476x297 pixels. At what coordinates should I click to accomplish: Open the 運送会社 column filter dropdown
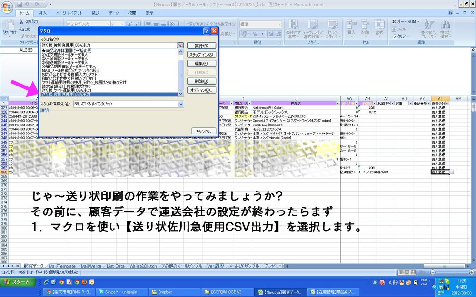447,103
